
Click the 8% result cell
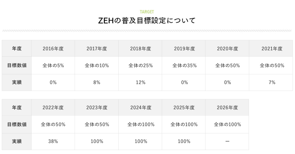point(97,82)
